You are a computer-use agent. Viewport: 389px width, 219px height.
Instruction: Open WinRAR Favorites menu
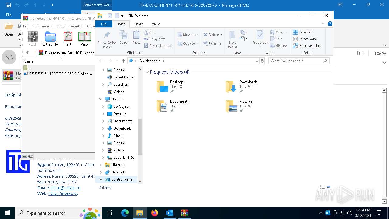pyautogui.click(x=75, y=26)
